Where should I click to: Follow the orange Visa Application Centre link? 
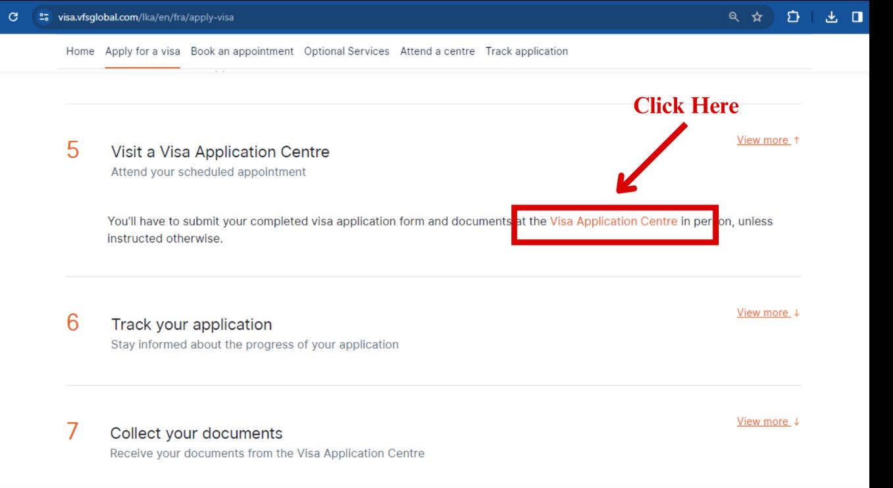coord(613,222)
